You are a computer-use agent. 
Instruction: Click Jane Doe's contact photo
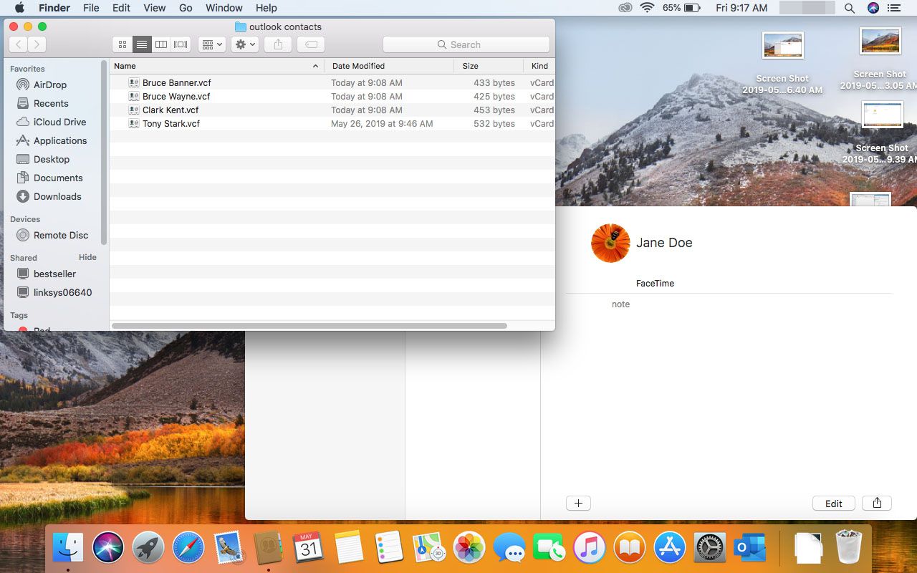[x=610, y=243]
